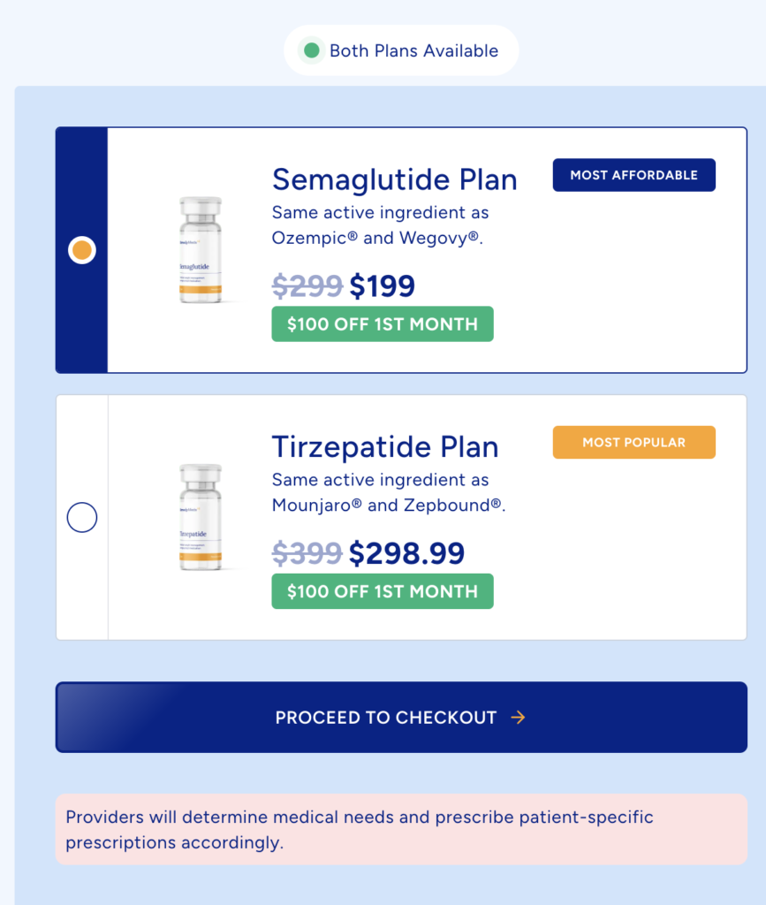Click the Most Popular badge
The image size is (766, 905).
pos(633,442)
